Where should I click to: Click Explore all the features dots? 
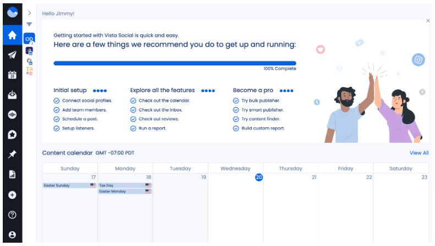coord(208,91)
